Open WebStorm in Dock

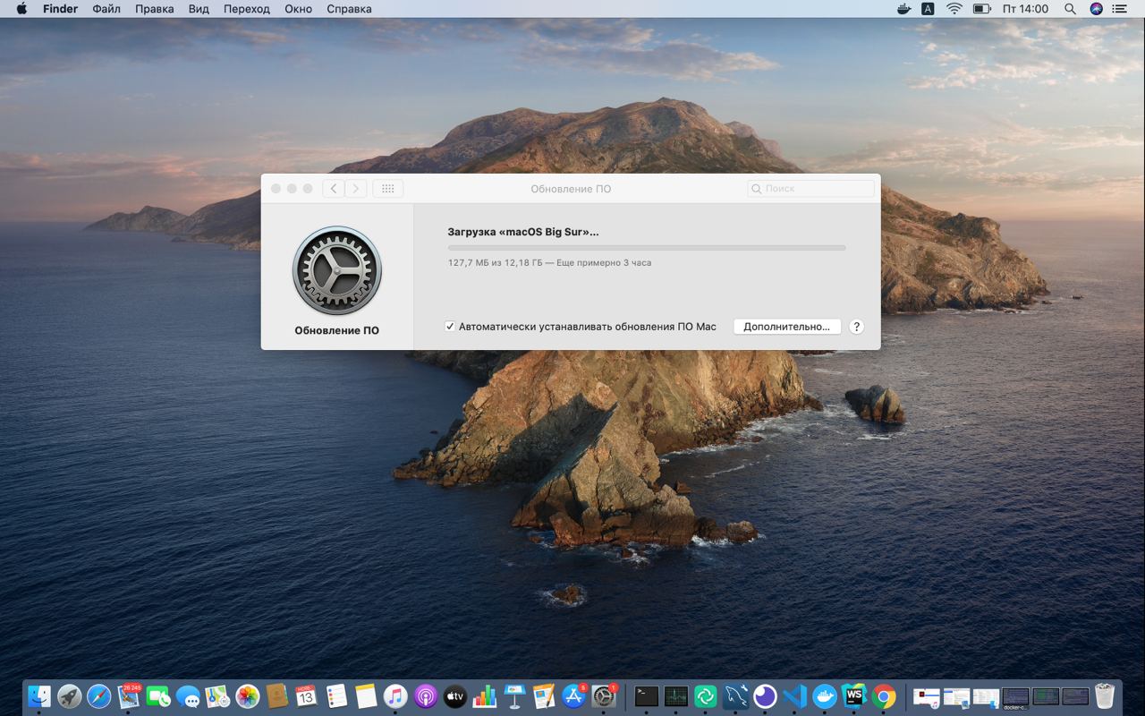click(x=853, y=696)
